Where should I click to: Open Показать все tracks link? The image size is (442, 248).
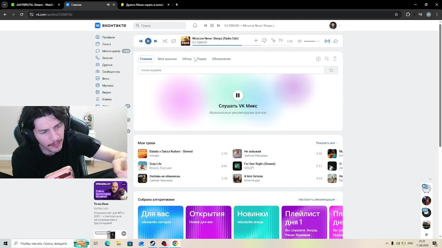click(326, 143)
